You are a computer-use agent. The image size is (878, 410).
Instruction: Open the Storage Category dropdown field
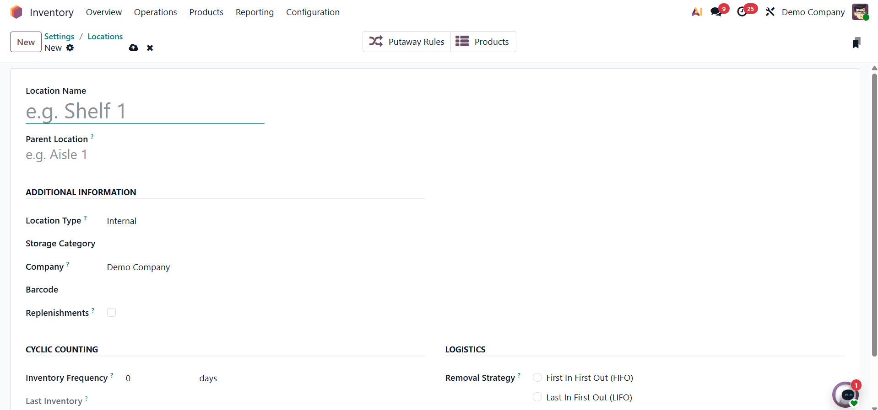(x=266, y=244)
